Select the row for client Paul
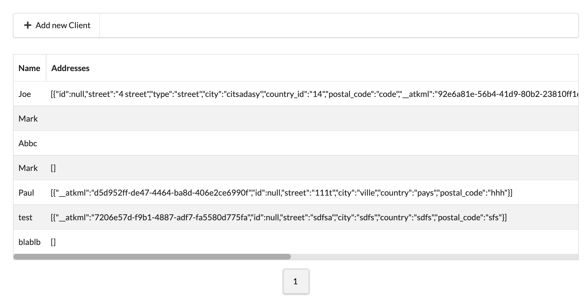Viewport: 587px width, 299px height. tap(26, 193)
